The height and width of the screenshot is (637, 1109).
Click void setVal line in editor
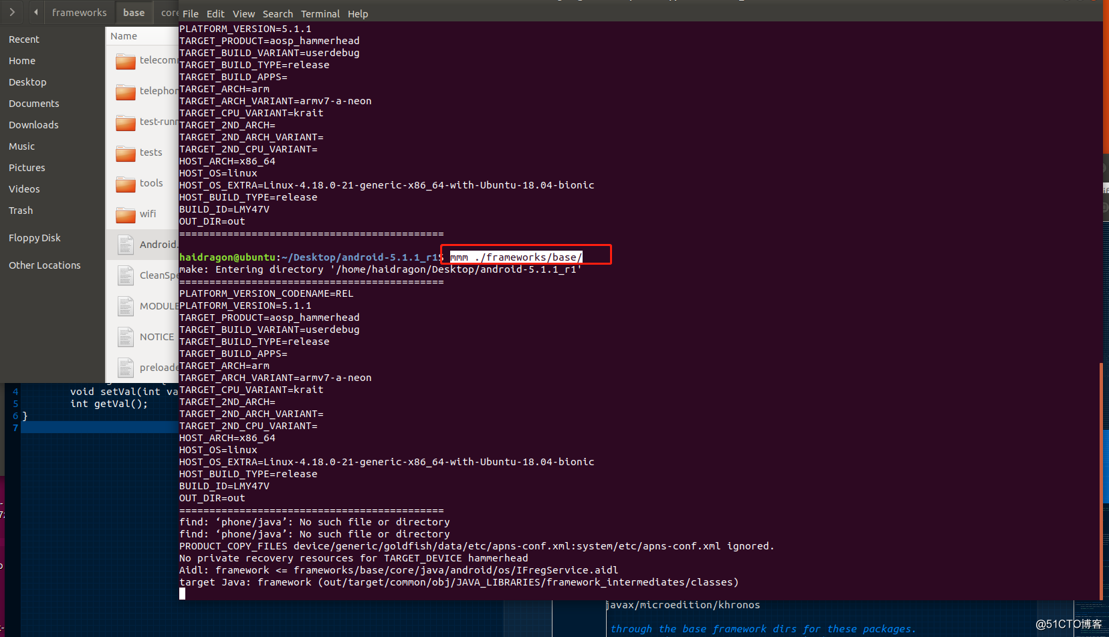[x=124, y=392]
